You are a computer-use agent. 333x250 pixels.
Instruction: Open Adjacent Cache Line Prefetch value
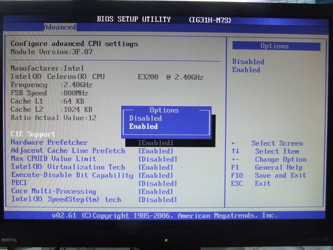(156, 151)
